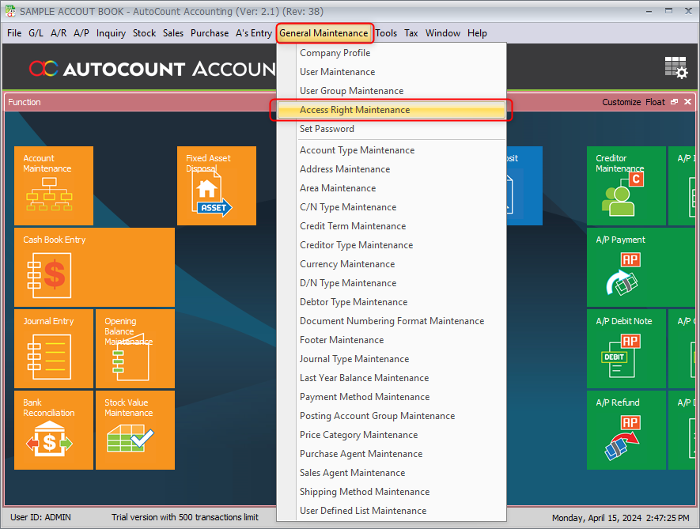Image resolution: width=700 pixels, height=529 pixels.
Task: Choose Company Profile in the menu
Action: 335,53
